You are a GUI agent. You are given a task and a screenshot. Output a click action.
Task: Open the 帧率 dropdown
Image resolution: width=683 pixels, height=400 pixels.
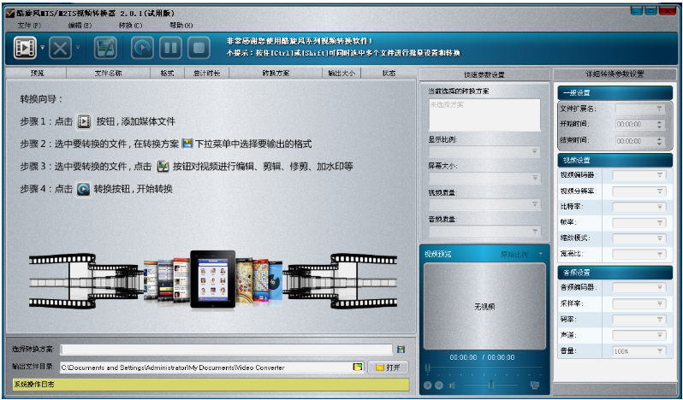(x=639, y=222)
